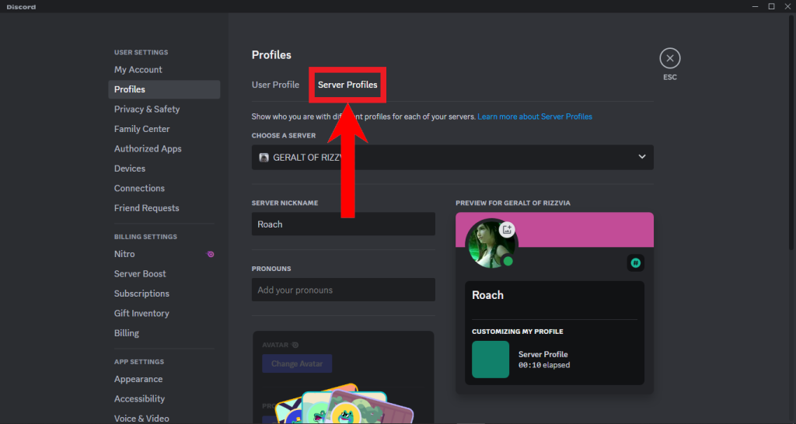This screenshot has height=424, width=796.
Task: Click the online status dot on avatar
Action: click(508, 261)
